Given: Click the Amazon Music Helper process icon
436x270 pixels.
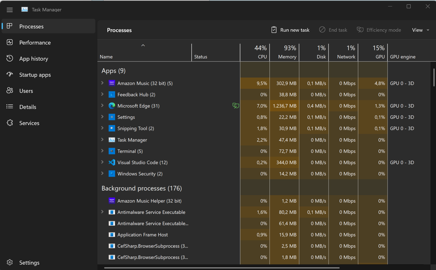Looking at the screenshot, I should (112, 201).
